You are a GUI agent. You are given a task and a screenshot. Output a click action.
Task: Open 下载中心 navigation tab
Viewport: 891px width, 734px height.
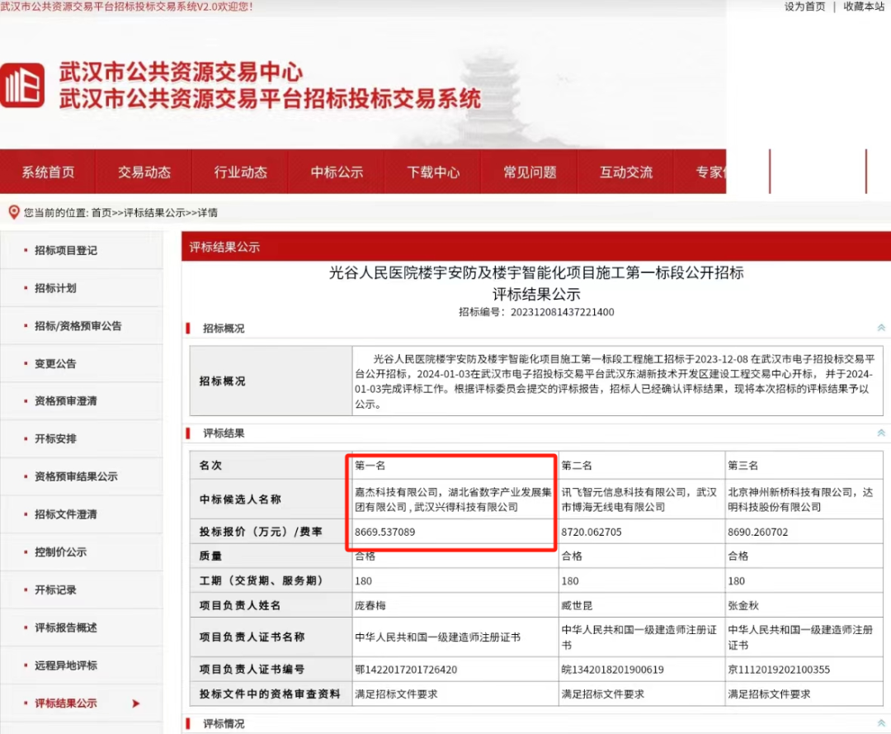click(x=433, y=173)
